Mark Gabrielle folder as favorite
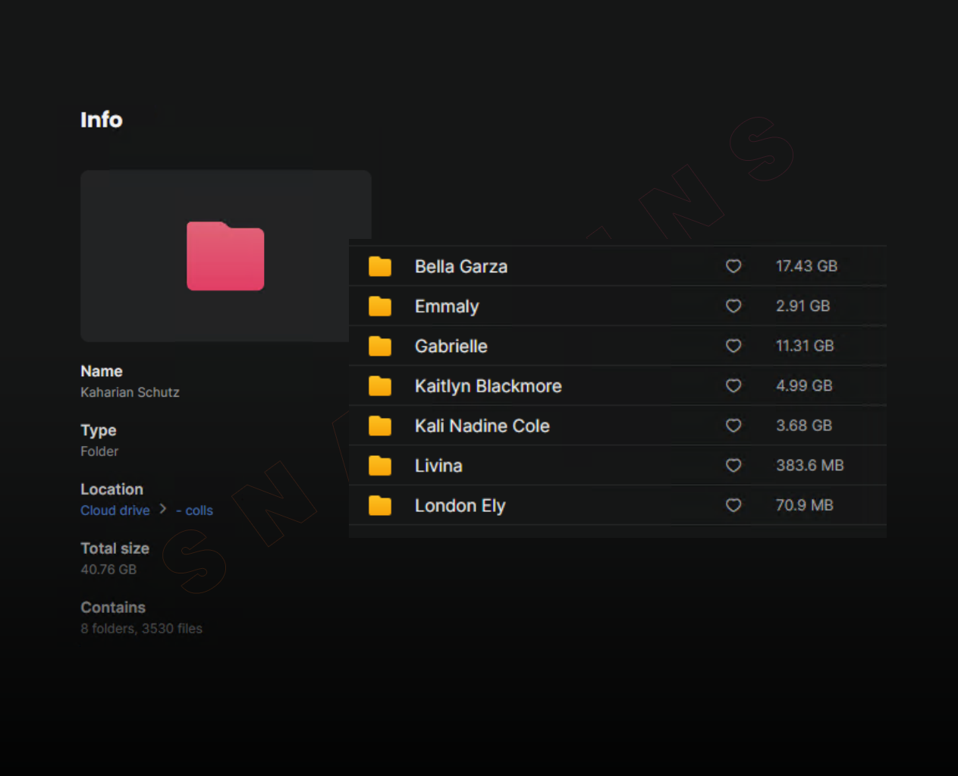The height and width of the screenshot is (776, 958). pyautogui.click(x=733, y=346)
